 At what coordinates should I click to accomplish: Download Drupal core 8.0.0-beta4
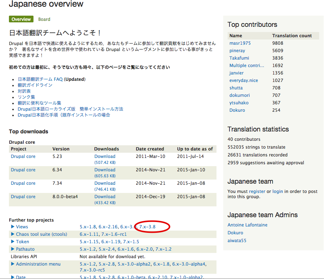[x=105, y=196]
